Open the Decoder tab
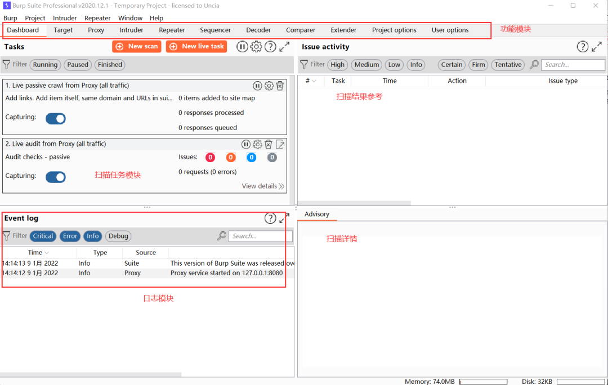 258,30
